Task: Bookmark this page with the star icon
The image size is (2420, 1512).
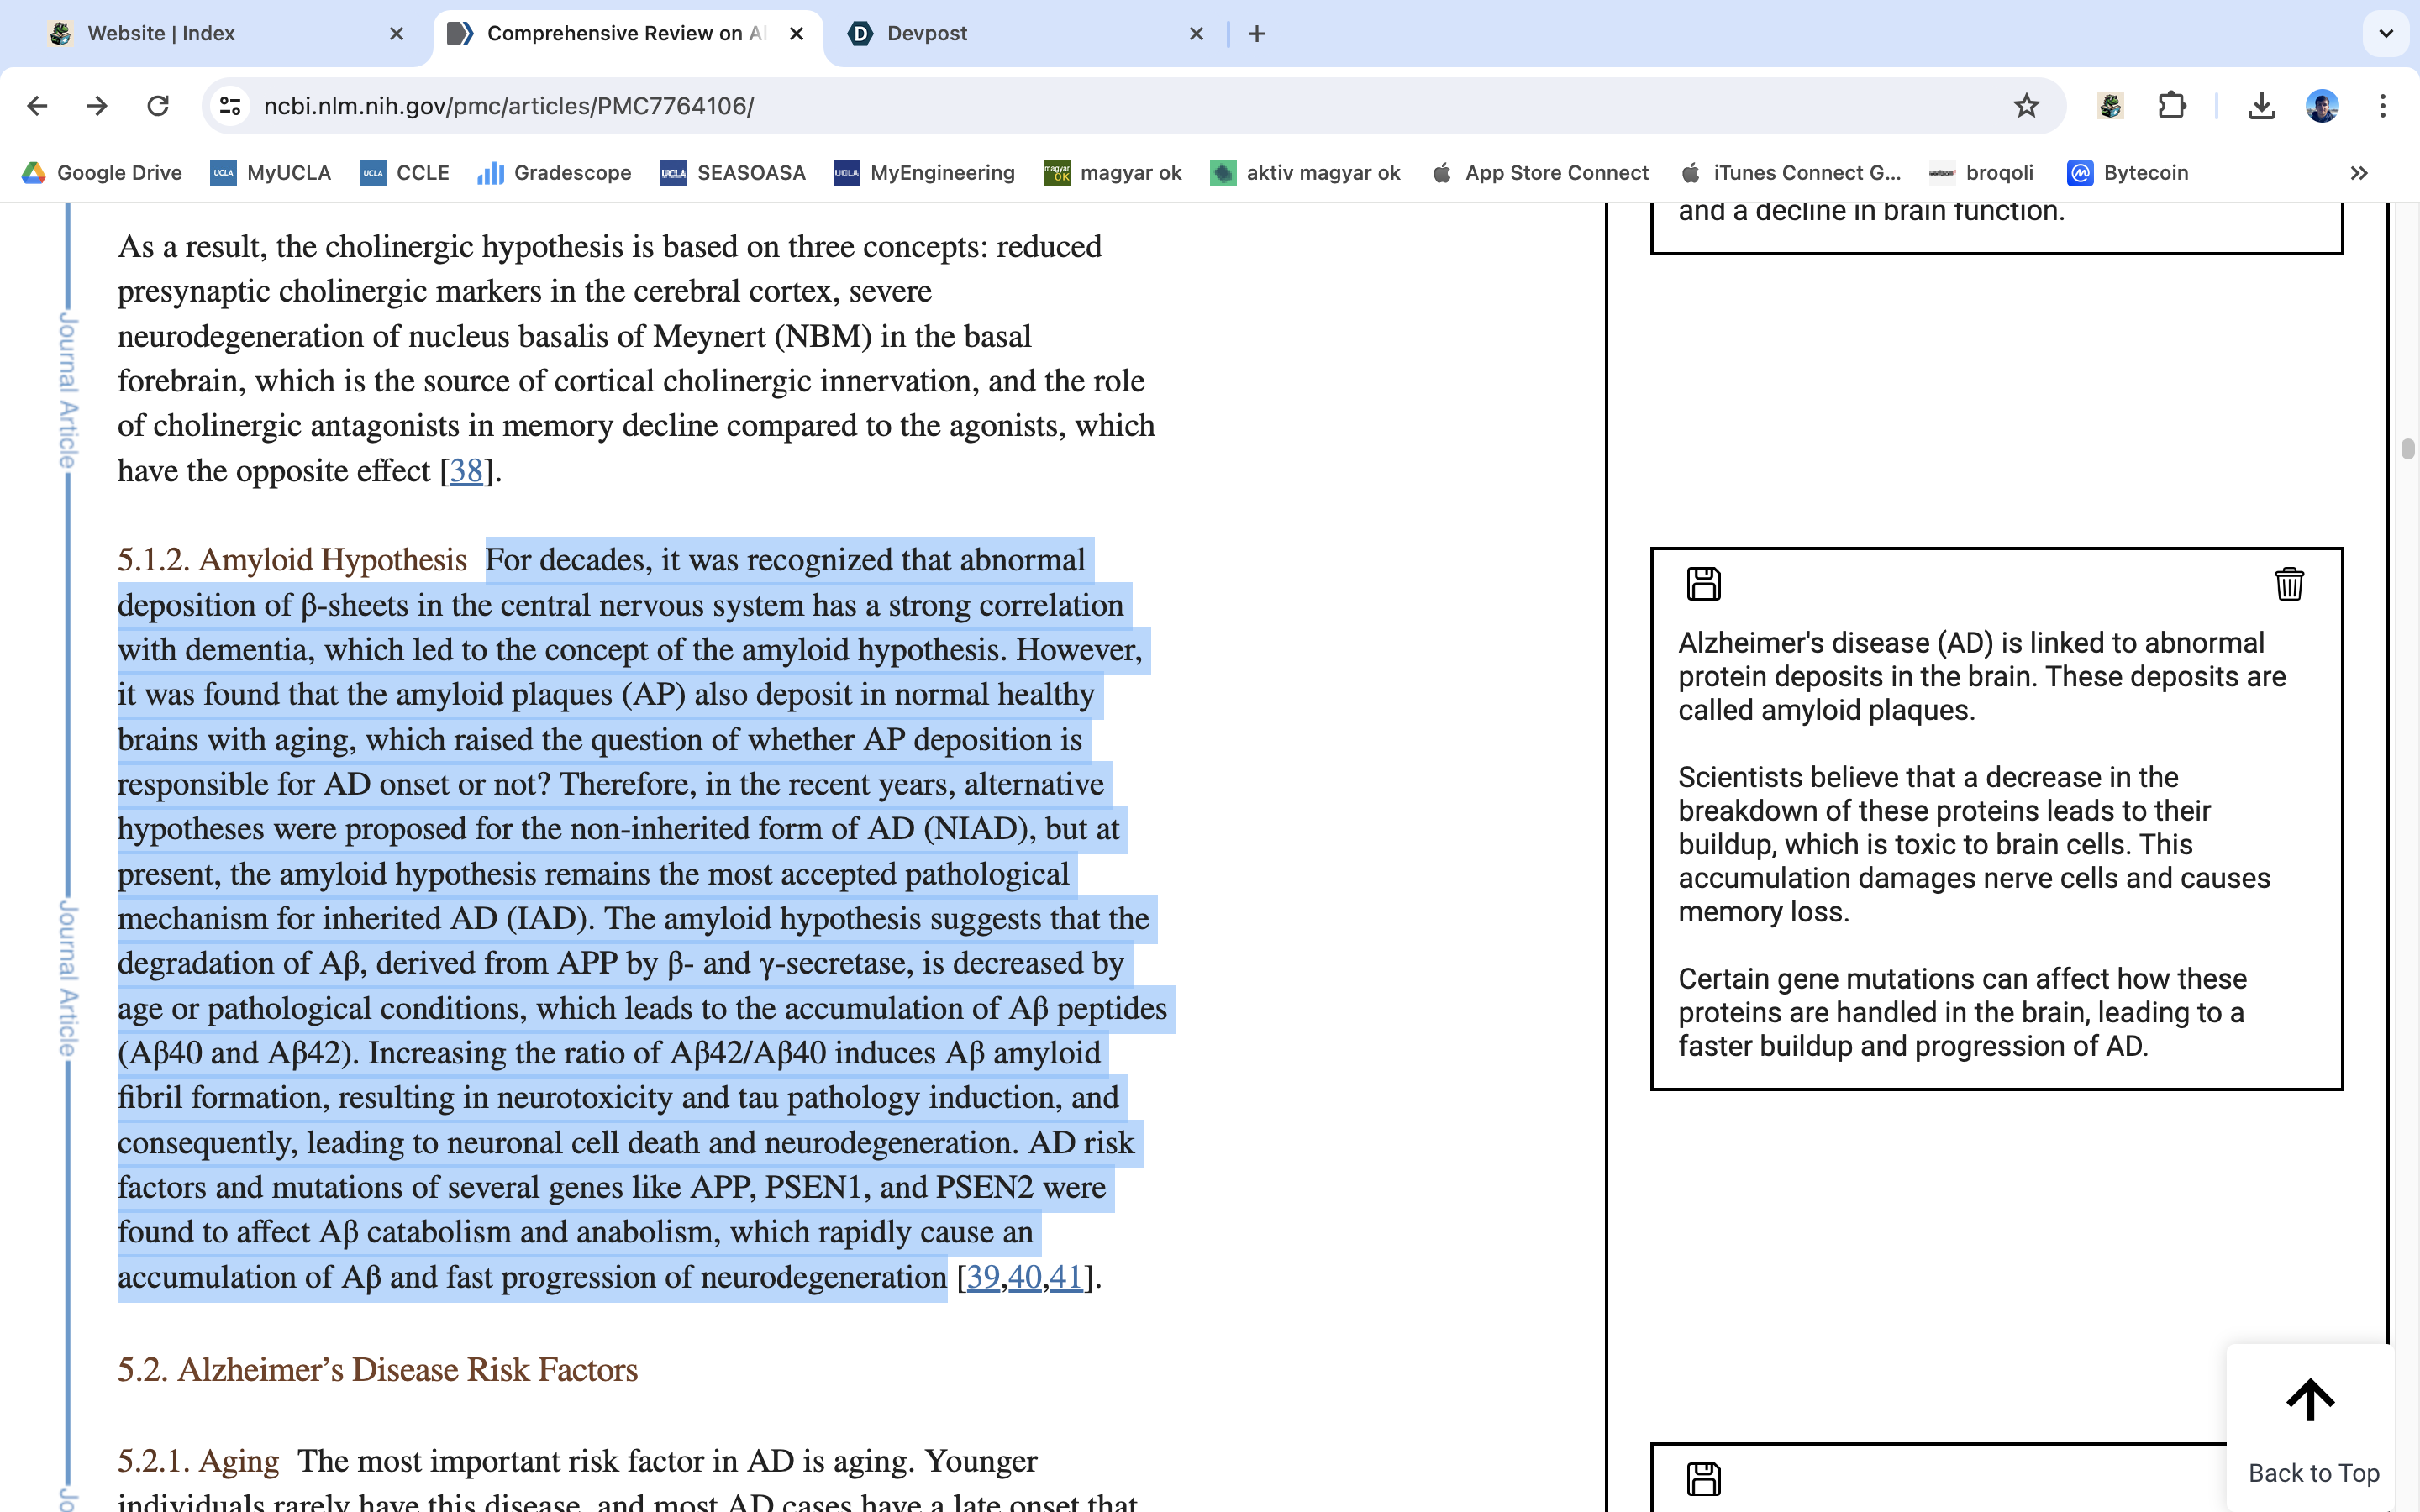Action: [x=2026, y=106]
